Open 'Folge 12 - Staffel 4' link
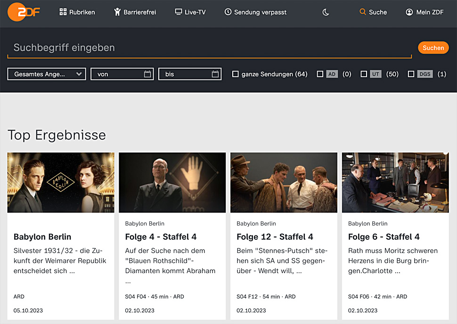The height and width of the screenshot is (324, 457). click(275, 236)
